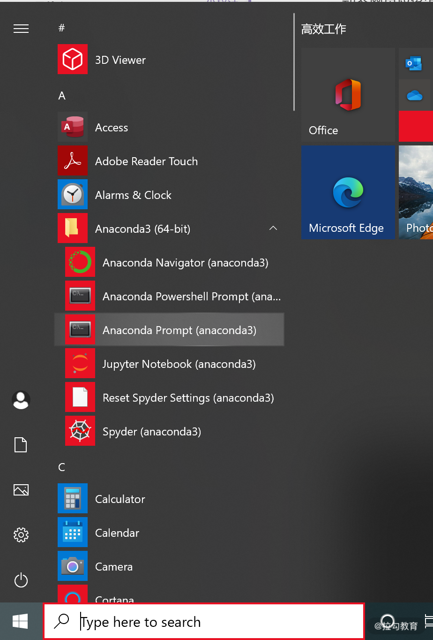The height and width of the screenshot is (640, 433).
Task: Select the Alarms & Clock label
Action: 133,195
